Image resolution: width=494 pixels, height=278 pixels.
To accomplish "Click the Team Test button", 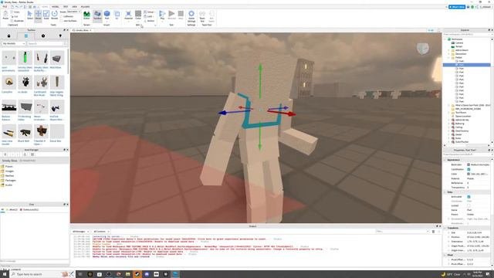I will (x=202, y=15).
